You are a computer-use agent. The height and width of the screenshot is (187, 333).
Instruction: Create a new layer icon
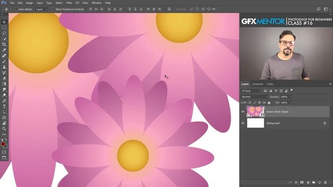click(x=319, y=182)
